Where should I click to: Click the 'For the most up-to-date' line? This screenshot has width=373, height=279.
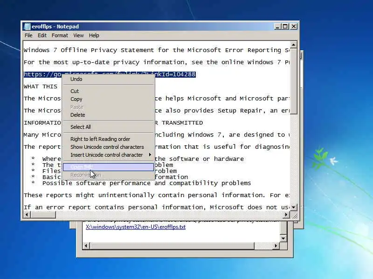[x=157, y=62]
